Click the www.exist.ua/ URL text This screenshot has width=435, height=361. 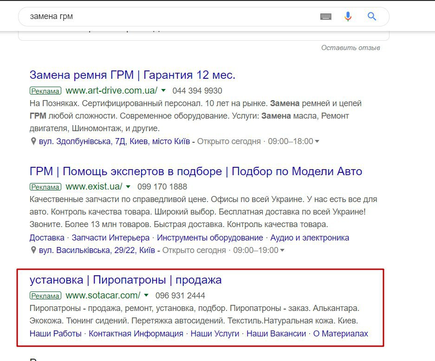[x=94, y=187]
